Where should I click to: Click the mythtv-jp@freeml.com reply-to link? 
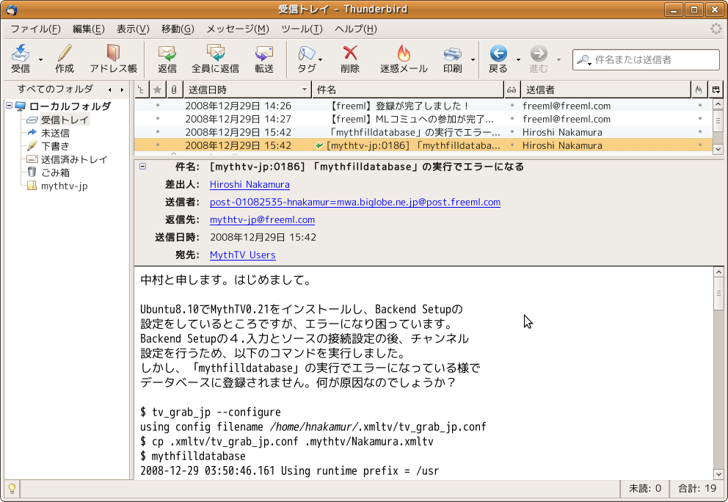262,219
